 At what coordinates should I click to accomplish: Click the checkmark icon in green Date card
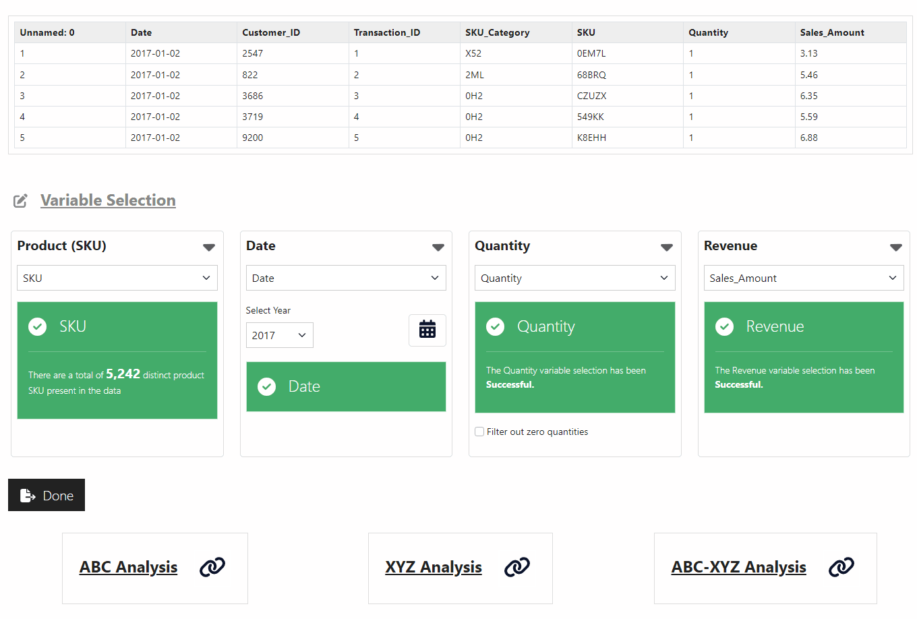[x=267, y=386]
